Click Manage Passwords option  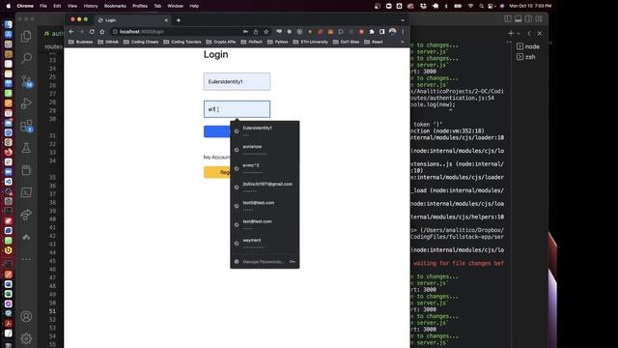[x=265, y=262]
